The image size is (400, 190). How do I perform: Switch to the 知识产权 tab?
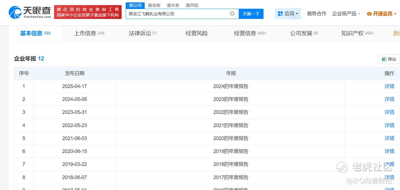[358, 33]
